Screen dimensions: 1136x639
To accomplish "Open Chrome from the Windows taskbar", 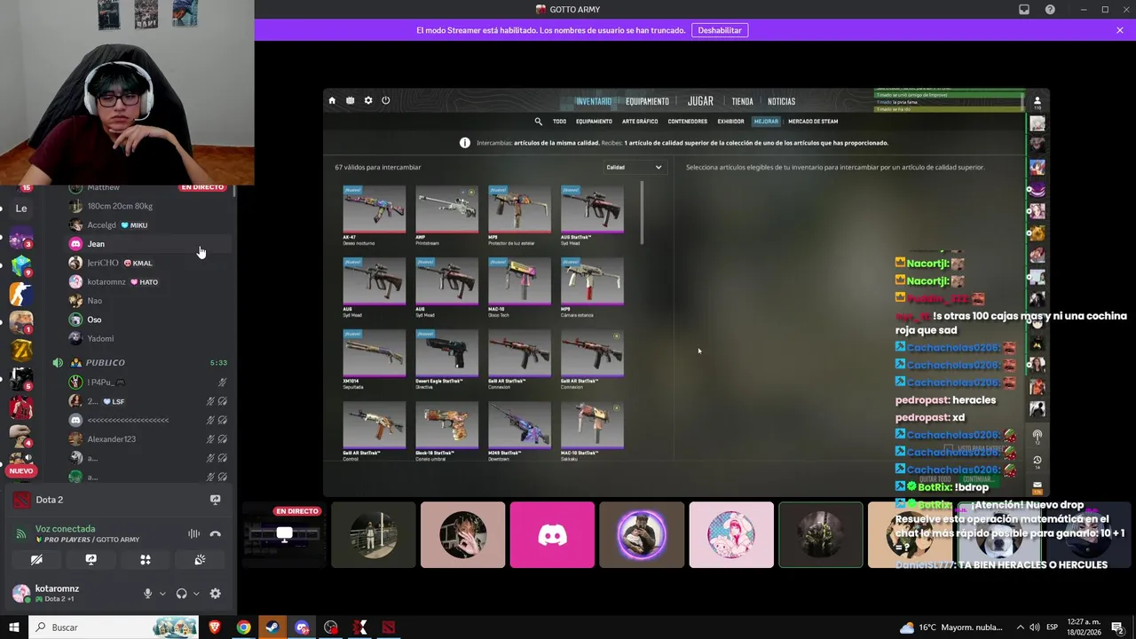I will click(243, 627).
